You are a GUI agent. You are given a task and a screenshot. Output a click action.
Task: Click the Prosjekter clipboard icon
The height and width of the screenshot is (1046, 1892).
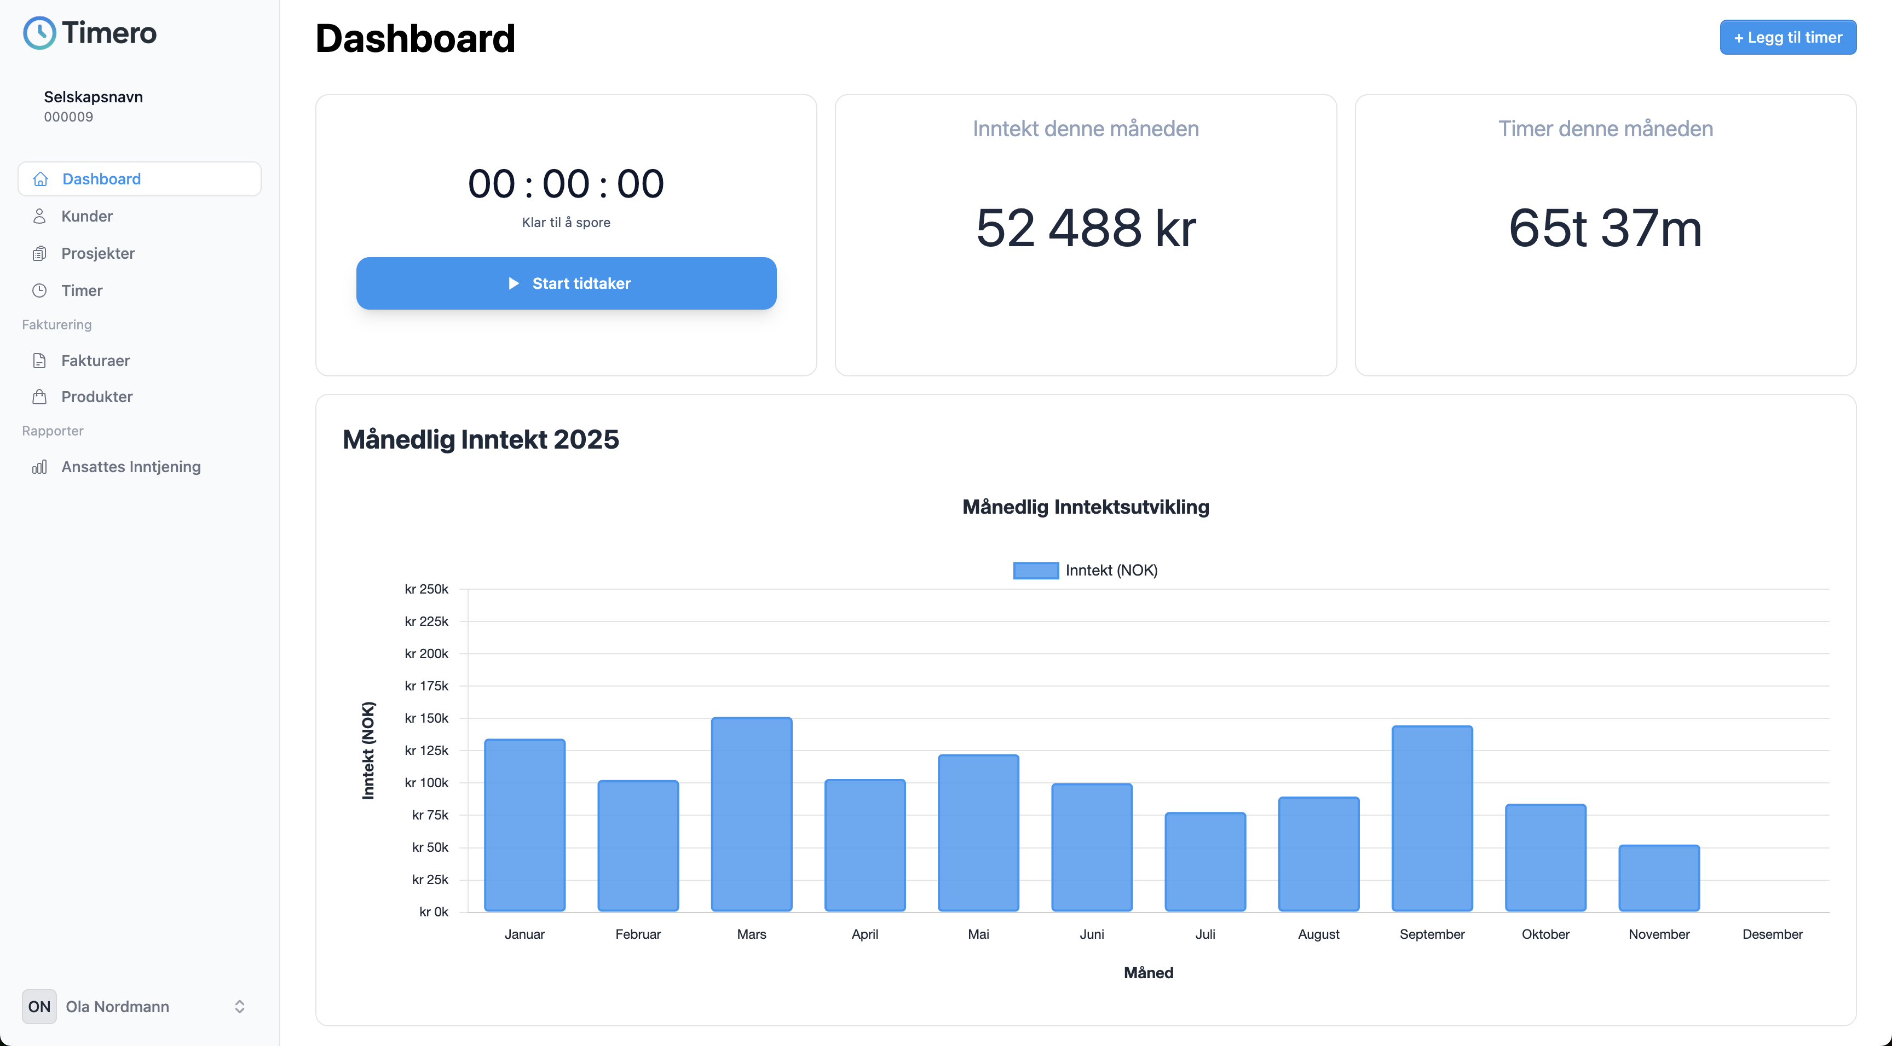[39, 253]
